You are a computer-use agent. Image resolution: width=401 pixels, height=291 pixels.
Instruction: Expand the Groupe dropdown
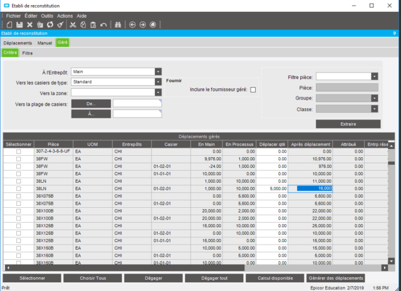tap(375, 98)
